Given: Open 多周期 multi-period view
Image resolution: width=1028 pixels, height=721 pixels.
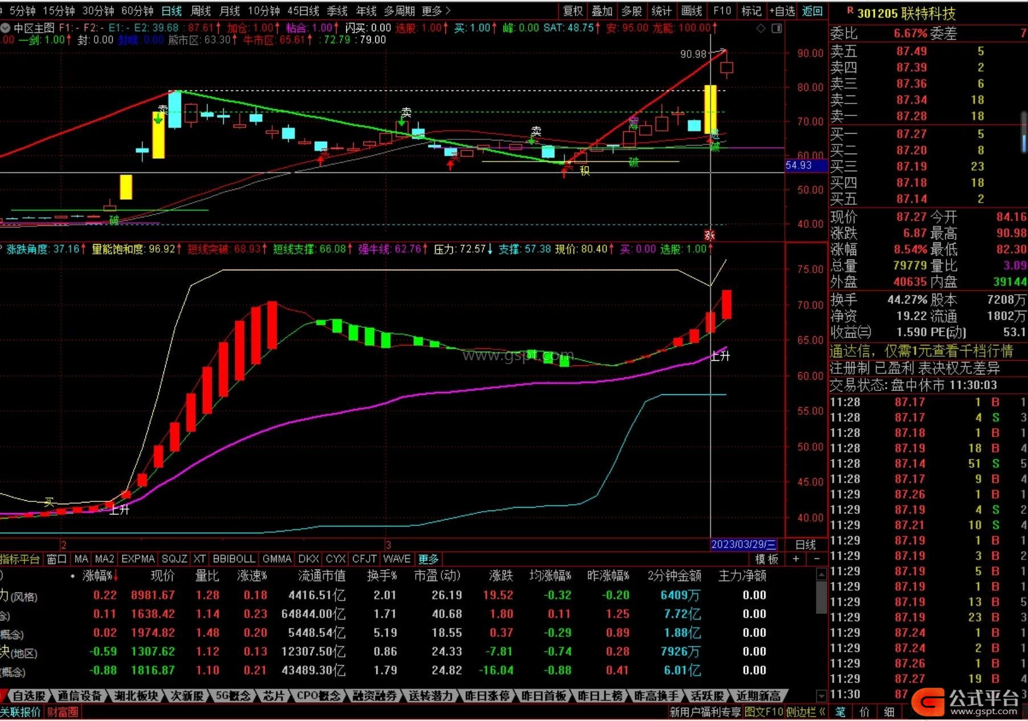Looking at the screenshot, I should pyautogui.click(x=399, y=11).
